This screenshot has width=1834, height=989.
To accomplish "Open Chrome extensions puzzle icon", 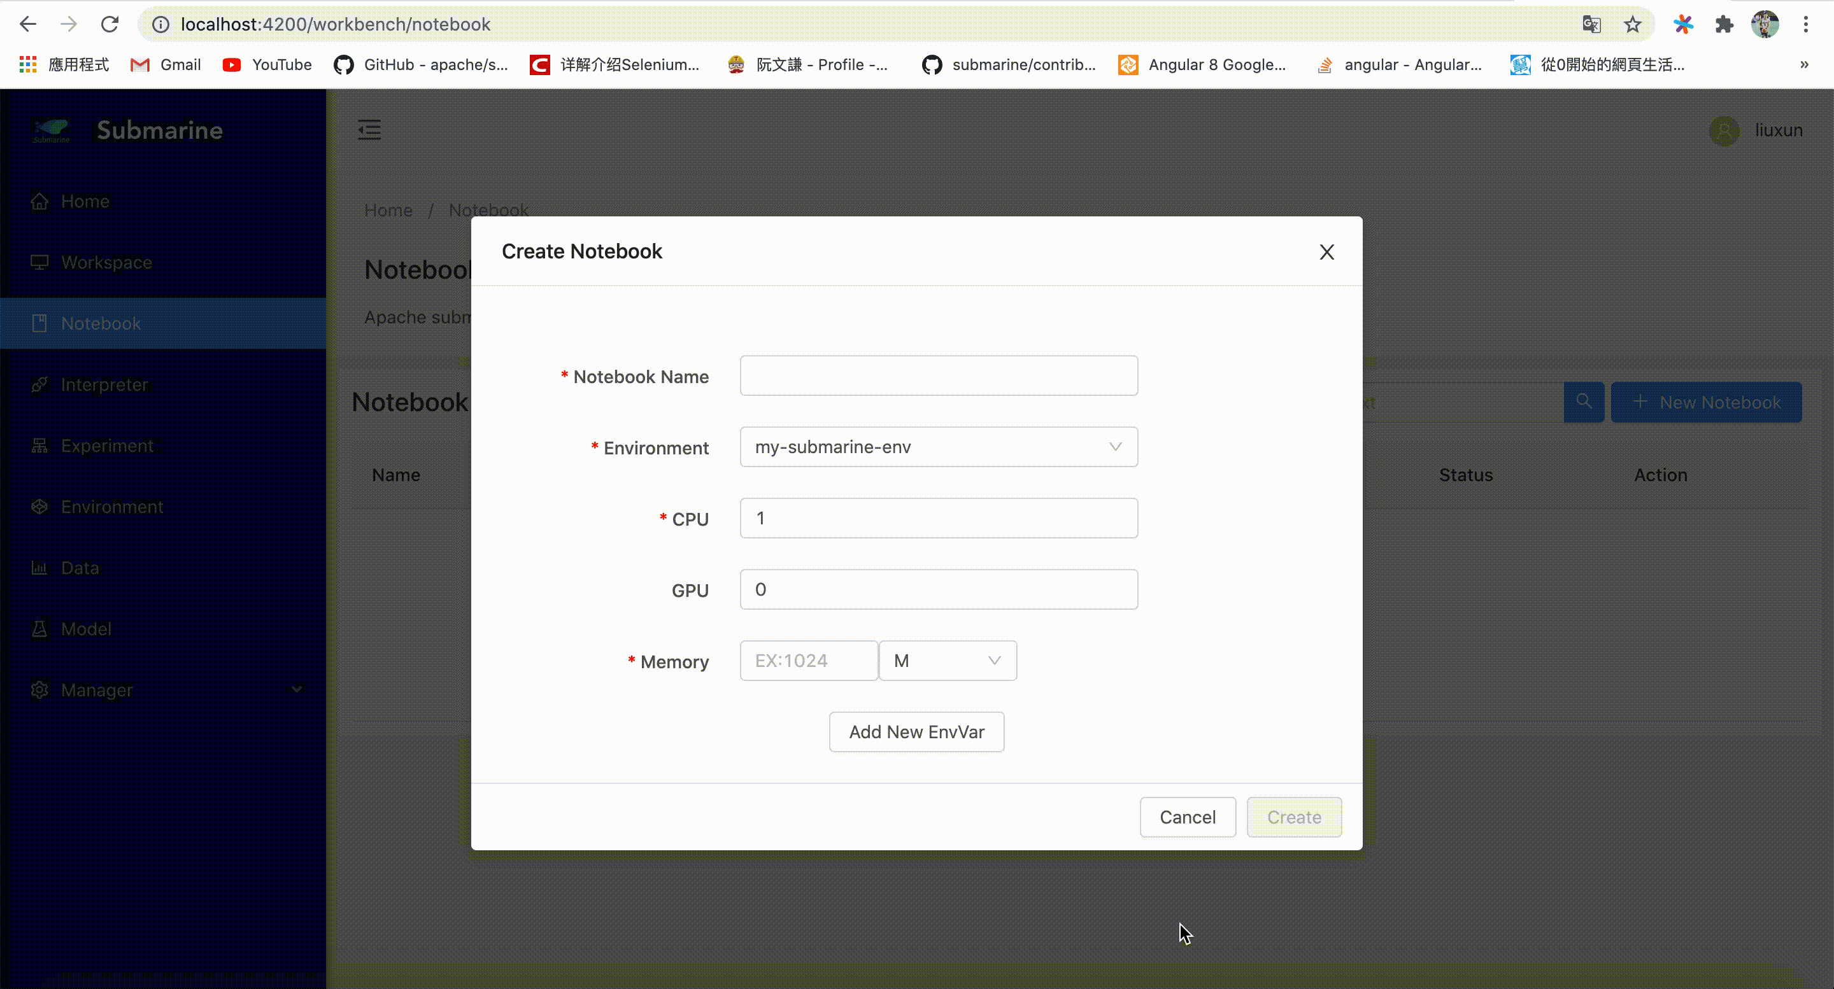I will click(x=1724, y=24).
